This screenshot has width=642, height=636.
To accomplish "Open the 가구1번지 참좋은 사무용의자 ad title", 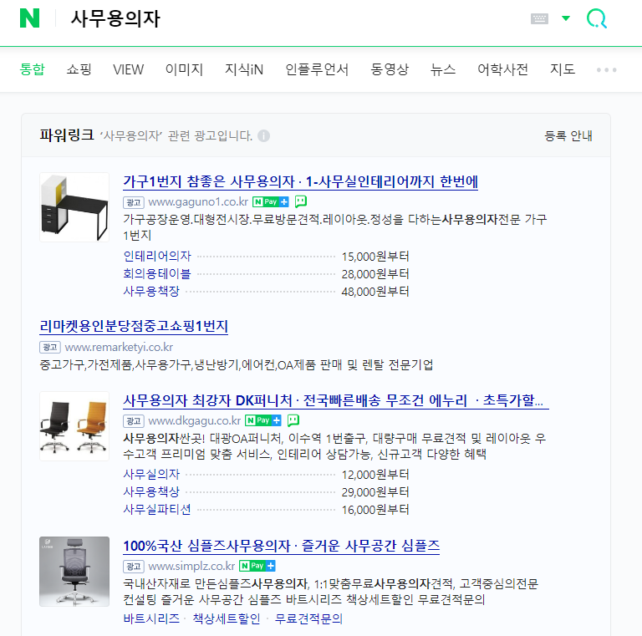I will tap(301, 181).
